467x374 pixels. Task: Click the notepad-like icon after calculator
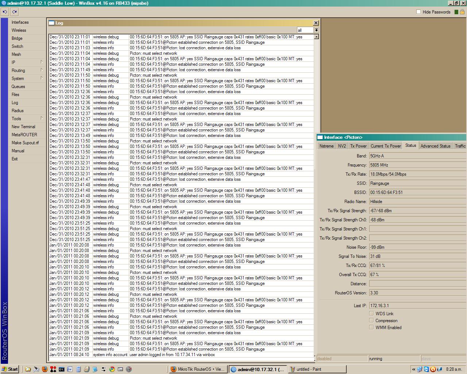click(x=87, y=369)
